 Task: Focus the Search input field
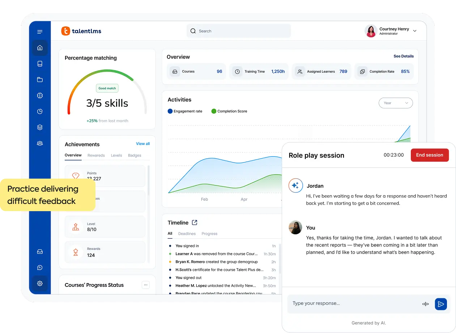239,31
